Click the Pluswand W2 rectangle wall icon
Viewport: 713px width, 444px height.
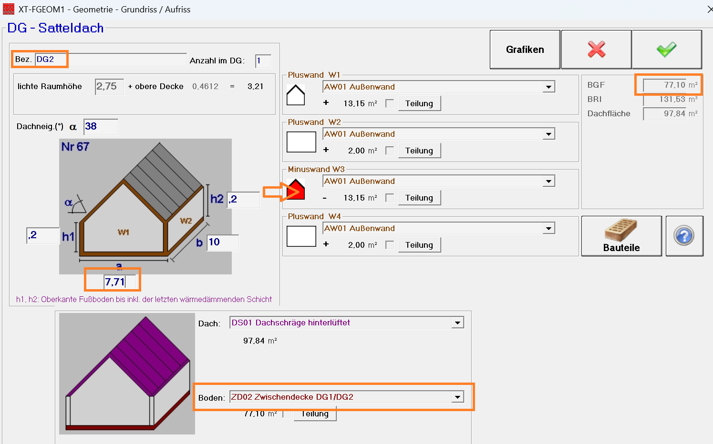(x=301, y=142)
